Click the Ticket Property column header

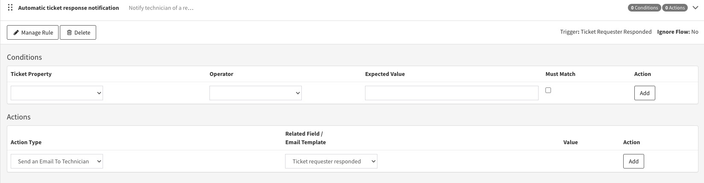(31, 74)
